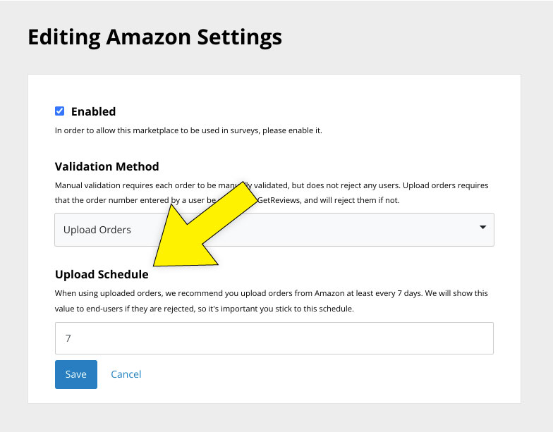Click the "7" value in the schedule field
Viewport: 553px width, 432px height.
[x=68, y=338]
